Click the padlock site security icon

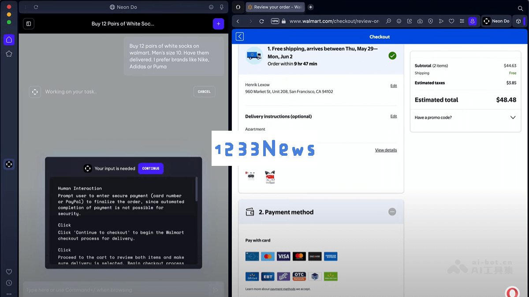(x=283, y=21)
